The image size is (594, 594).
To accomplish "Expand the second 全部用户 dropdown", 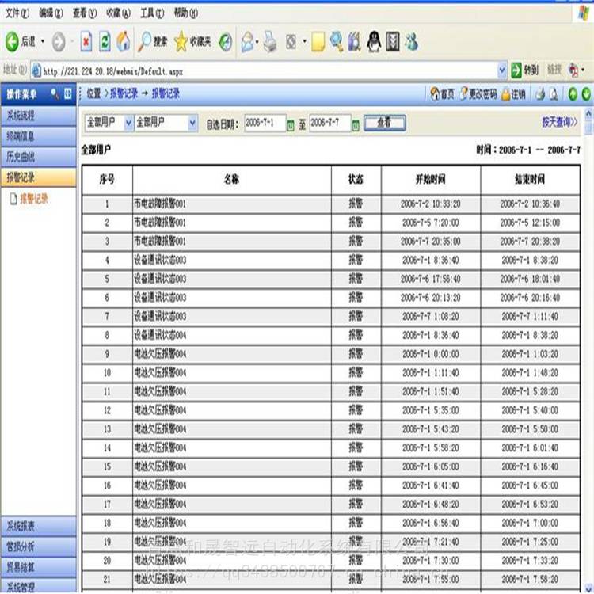I will tap(192, 123).
